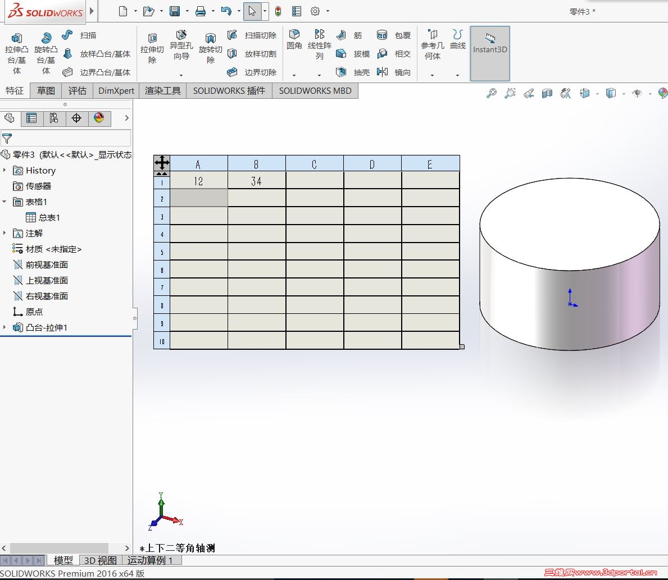Click the 拉伸凸台/基体 extrude boss tool
Image resolution: width=668 pixels, height=580 pixels.
17,54
